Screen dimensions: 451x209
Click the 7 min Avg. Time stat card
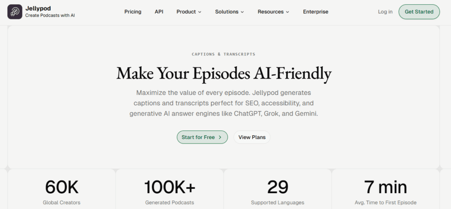click(385, 190)
